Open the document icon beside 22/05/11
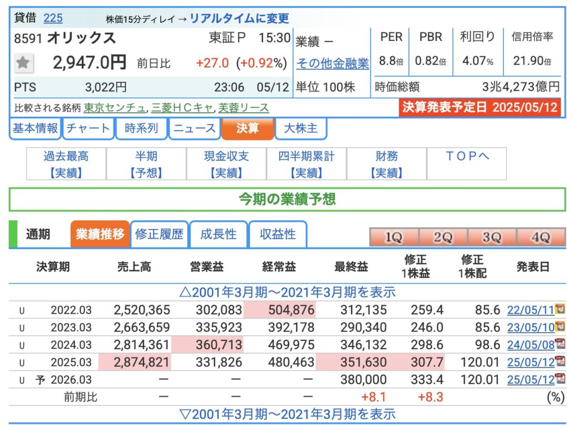Screen dimensions: 567x425 click(x=560, y=309)
